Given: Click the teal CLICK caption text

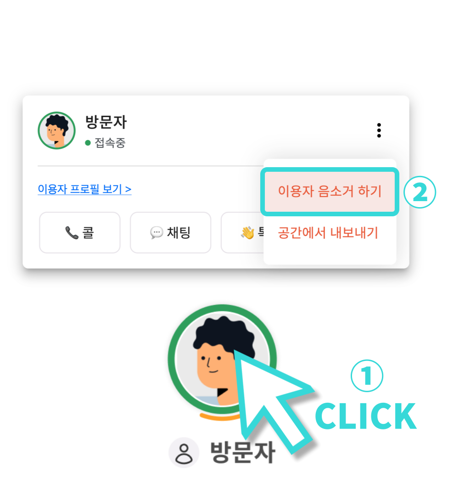Looking at the screenshot, I should pos(366,416).
